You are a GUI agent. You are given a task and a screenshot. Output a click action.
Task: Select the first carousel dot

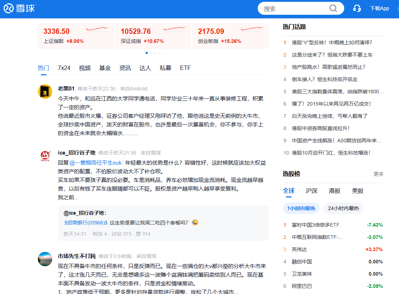[x=147, y=53]
